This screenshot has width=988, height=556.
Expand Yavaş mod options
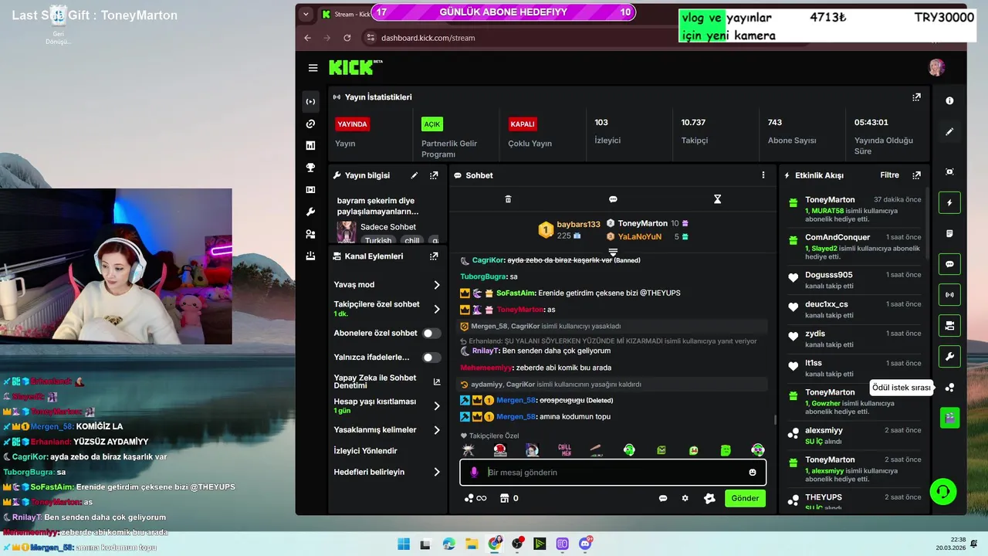[436, 285]
